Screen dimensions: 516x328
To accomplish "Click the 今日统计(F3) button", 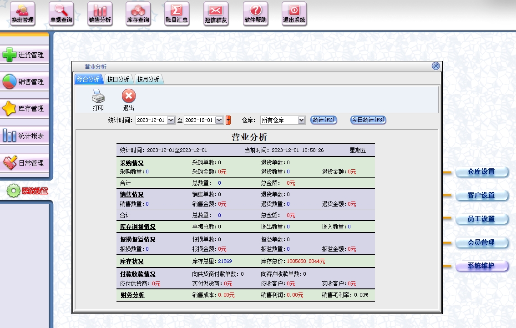I will coord(368,120).
